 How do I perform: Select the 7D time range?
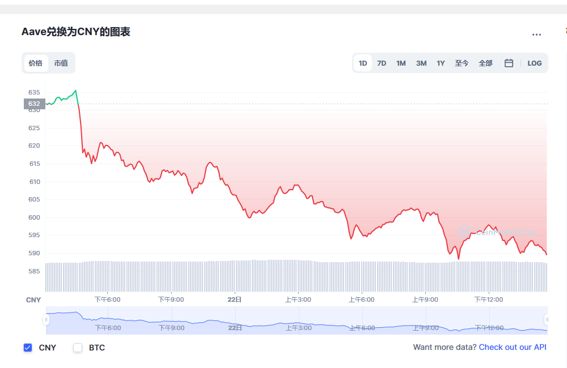(x=382, y=63)
